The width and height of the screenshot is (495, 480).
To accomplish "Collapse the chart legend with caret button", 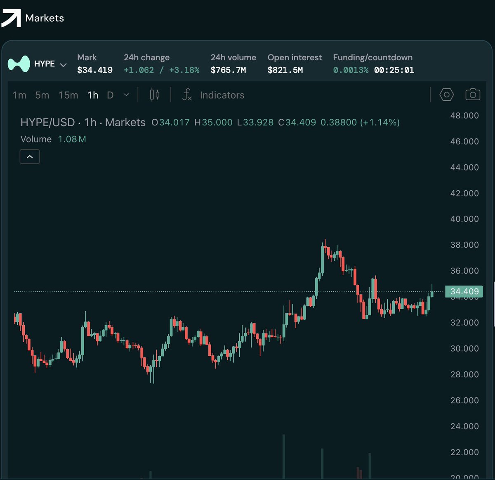I will pyautogui.click(x=30, y=157).
